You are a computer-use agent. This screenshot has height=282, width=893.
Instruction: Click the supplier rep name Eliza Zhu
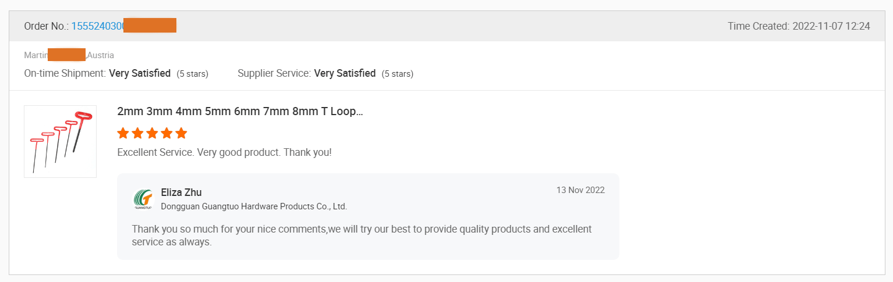click(x=181, y=192)
